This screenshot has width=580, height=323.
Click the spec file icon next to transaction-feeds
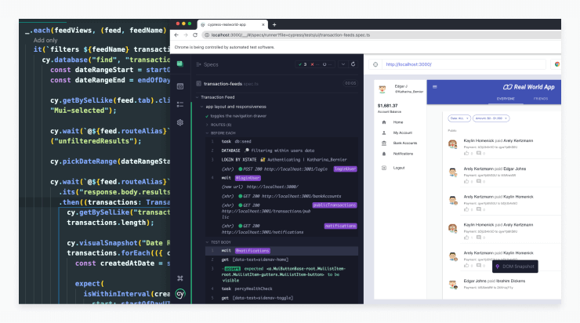coord(198,84)
